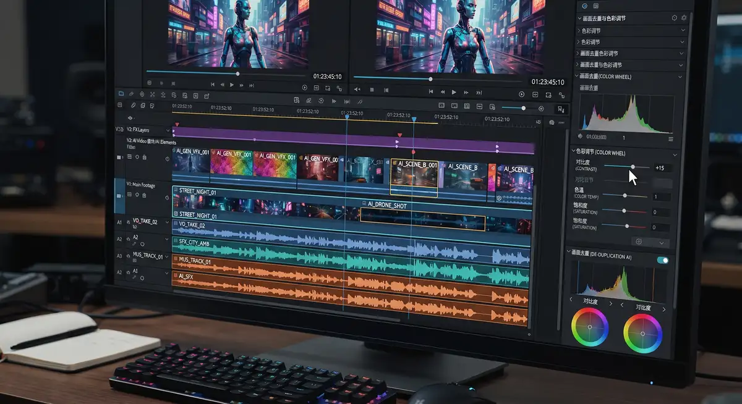Click the right color wheel
742x404 pixels.
[x=643, y=333]
